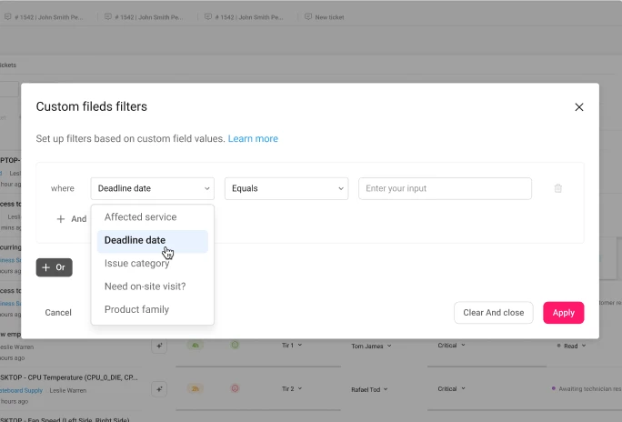622x422 pixels.
Task: Delete the filter row with trash icon
Action: pos(557,188)
